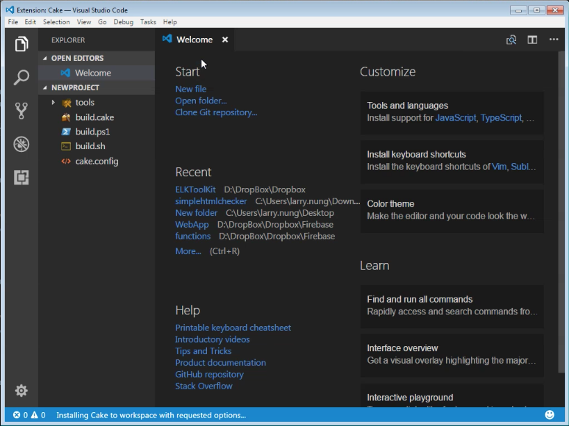
Task: Split the editor with the split icon
Action: [x=532, y=40]
